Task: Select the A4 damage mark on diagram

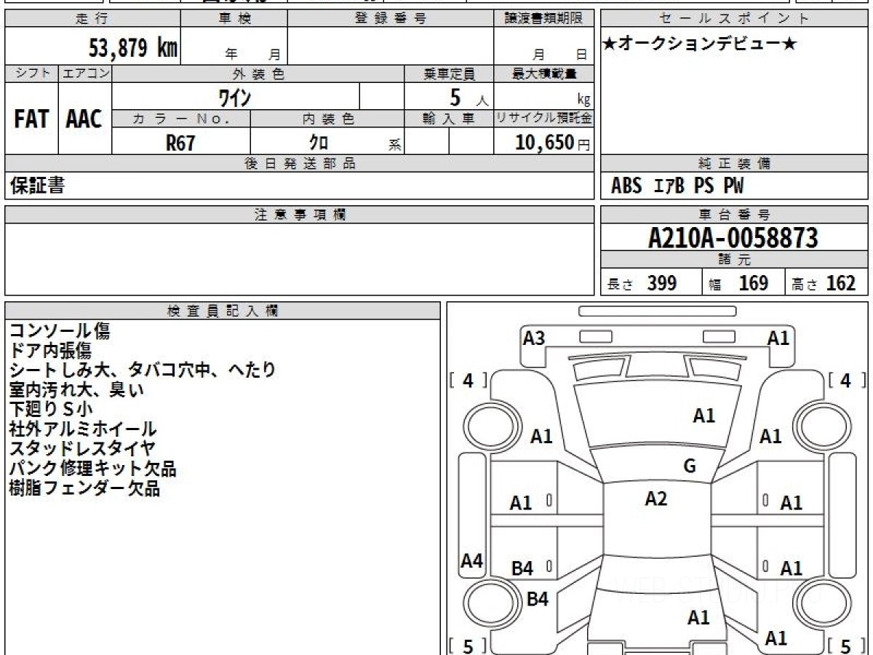Action: point(472,561)
